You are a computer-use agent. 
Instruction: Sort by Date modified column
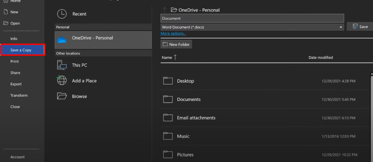(x=321, y=57)
